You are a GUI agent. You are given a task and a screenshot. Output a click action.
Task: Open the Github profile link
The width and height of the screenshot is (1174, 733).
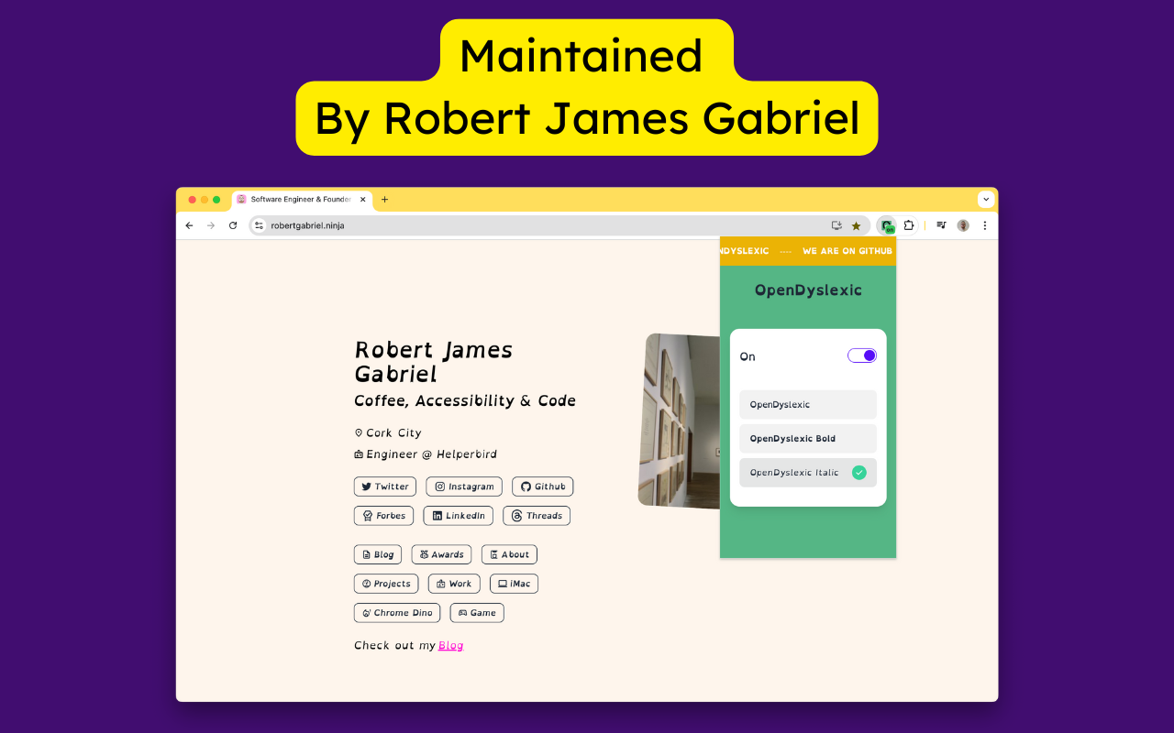tap(542, 487)
